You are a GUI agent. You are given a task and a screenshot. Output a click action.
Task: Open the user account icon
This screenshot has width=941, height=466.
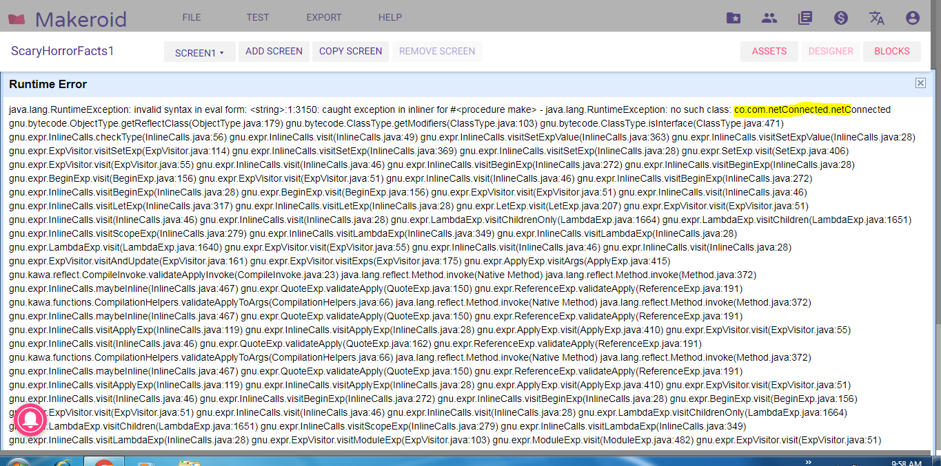[913, 18]
